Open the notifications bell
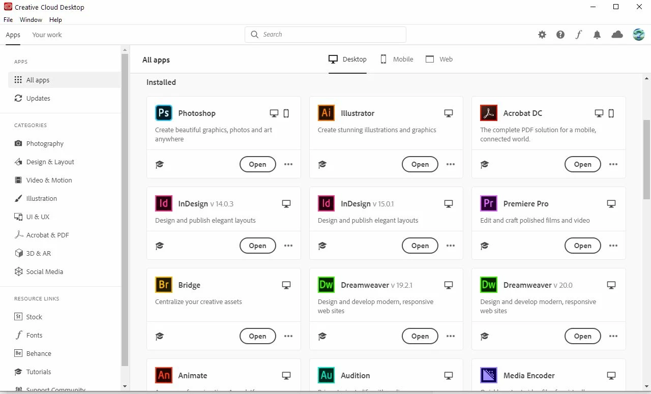Screen dimensions: 651x394 597,35
